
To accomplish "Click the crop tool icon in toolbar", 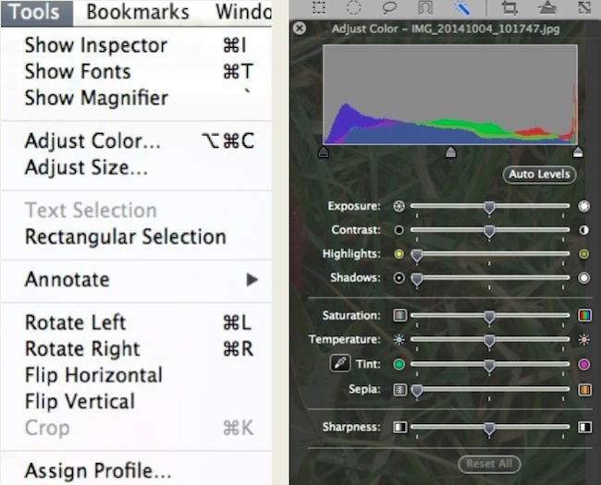I will (x=509, y=7).
